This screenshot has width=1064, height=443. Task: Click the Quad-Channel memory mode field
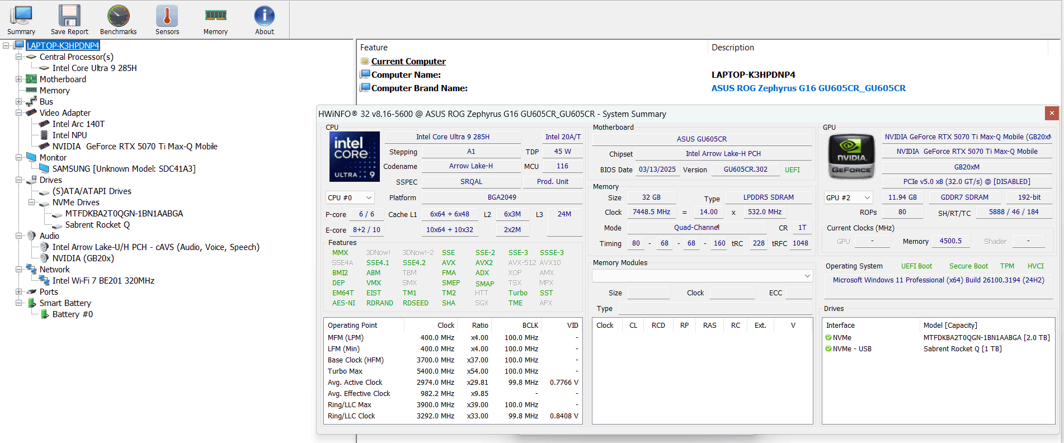pos(696,227)
